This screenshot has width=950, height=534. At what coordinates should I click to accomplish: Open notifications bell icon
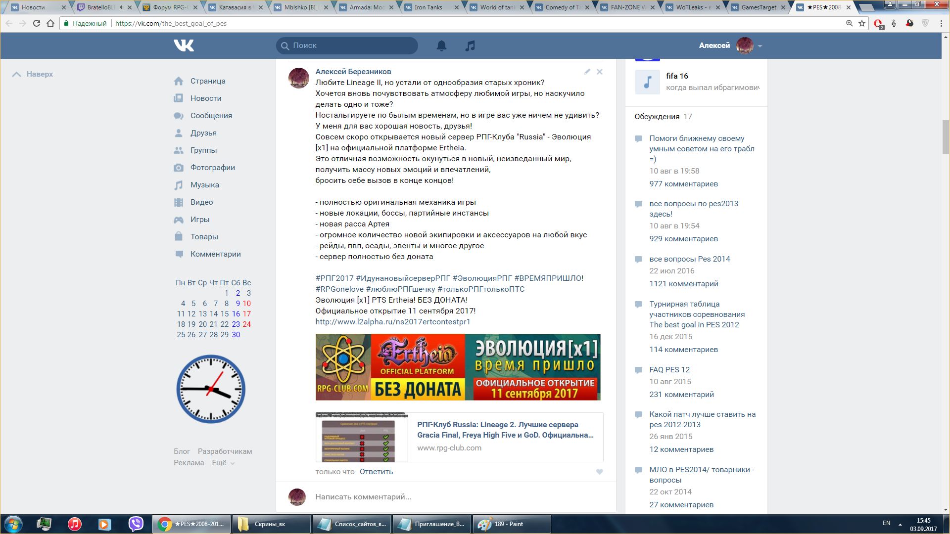click(x=441, y=45)
